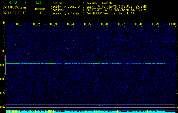Click the version number 1.0.0

[38, 3]
